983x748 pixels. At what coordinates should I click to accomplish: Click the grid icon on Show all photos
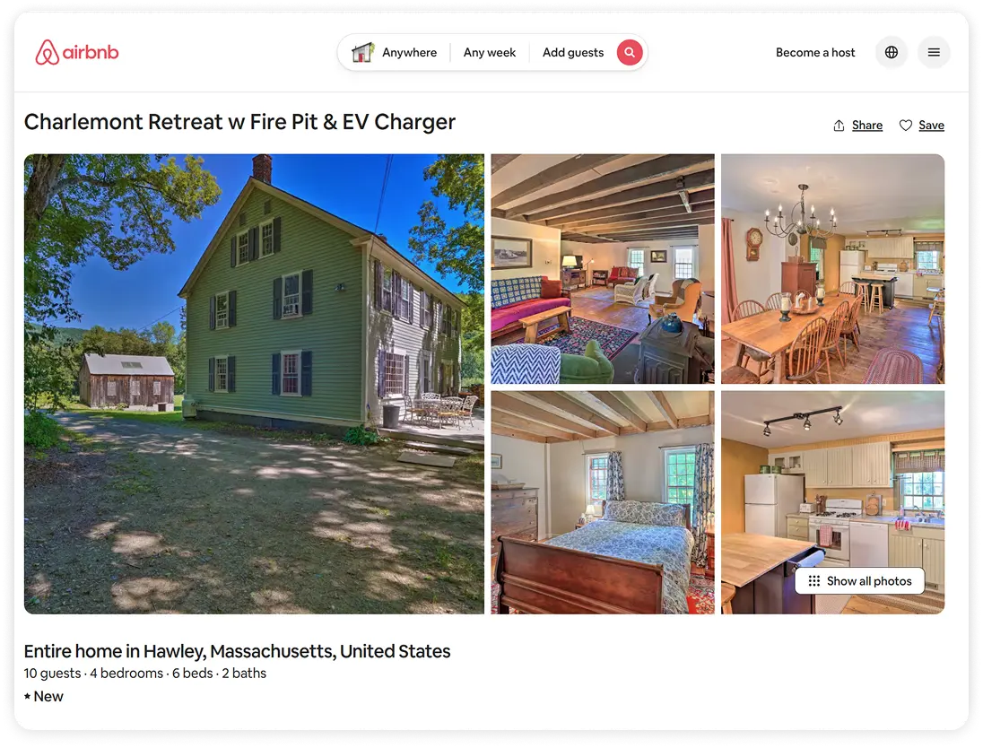coord(813,580)
